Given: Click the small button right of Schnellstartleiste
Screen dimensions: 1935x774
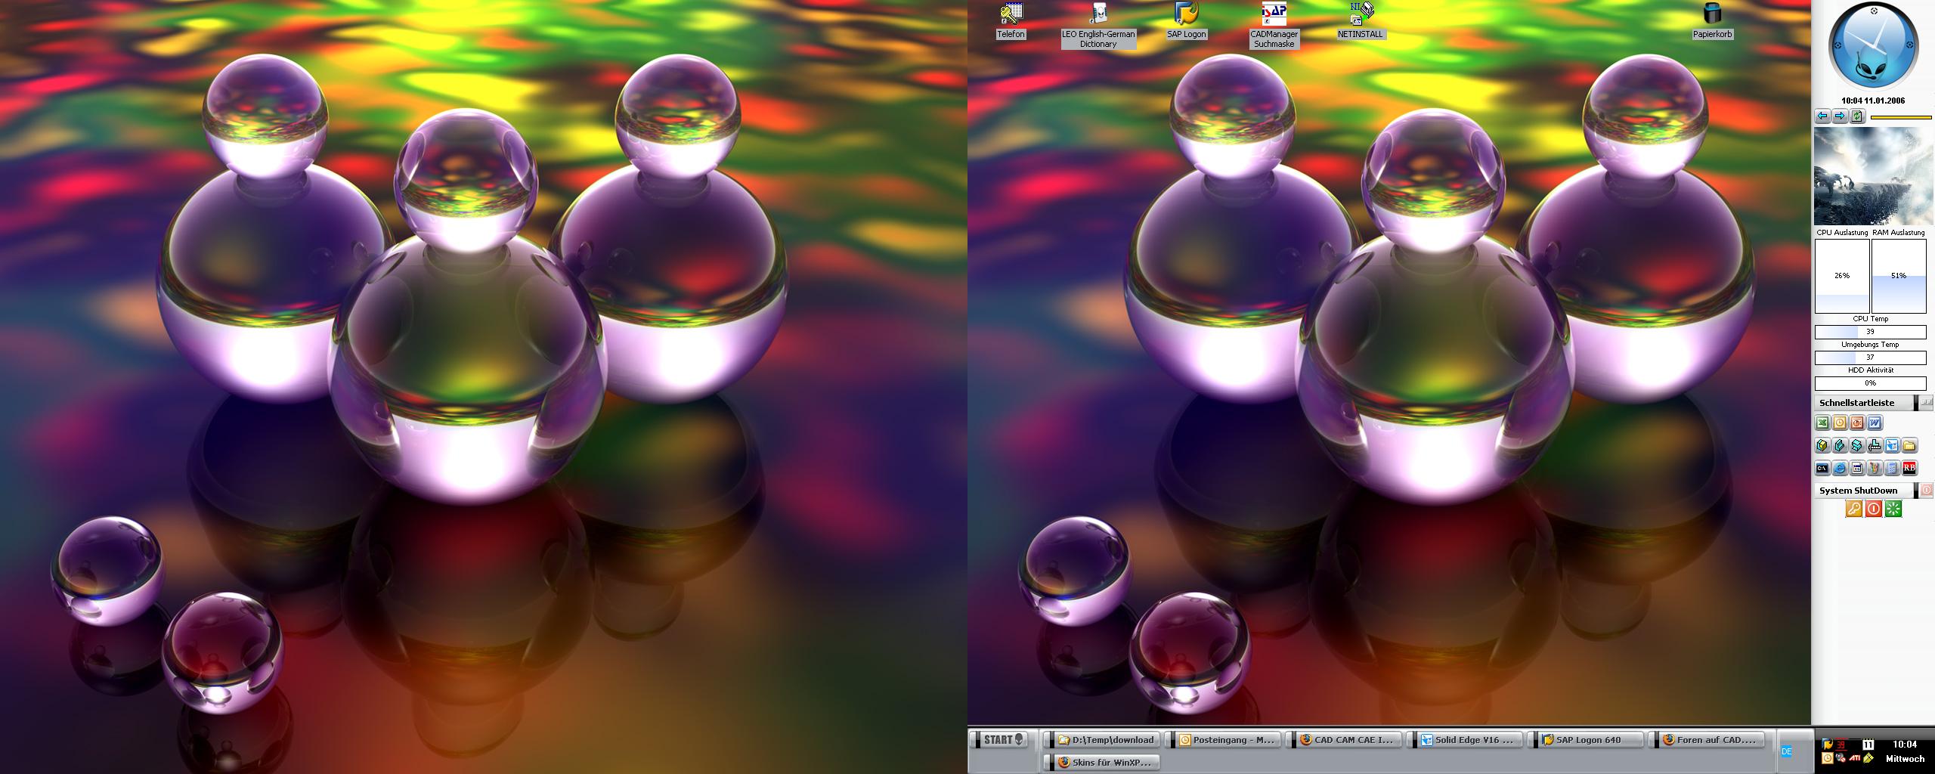Looking at the screenshot, I should click(x=1927, y=403).
